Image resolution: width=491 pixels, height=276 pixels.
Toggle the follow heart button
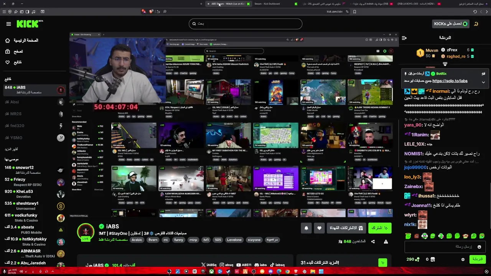coord(319,228)
